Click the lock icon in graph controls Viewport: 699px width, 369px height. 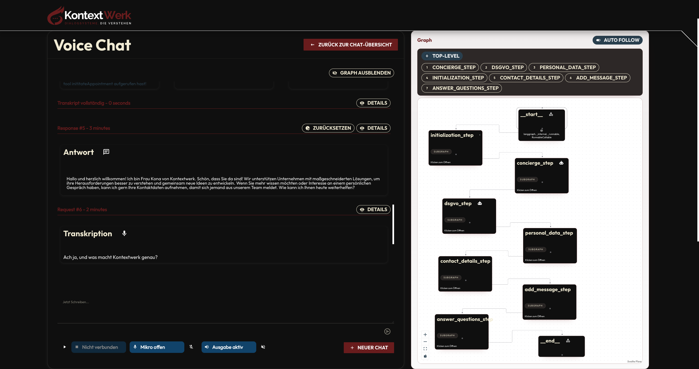425,356
